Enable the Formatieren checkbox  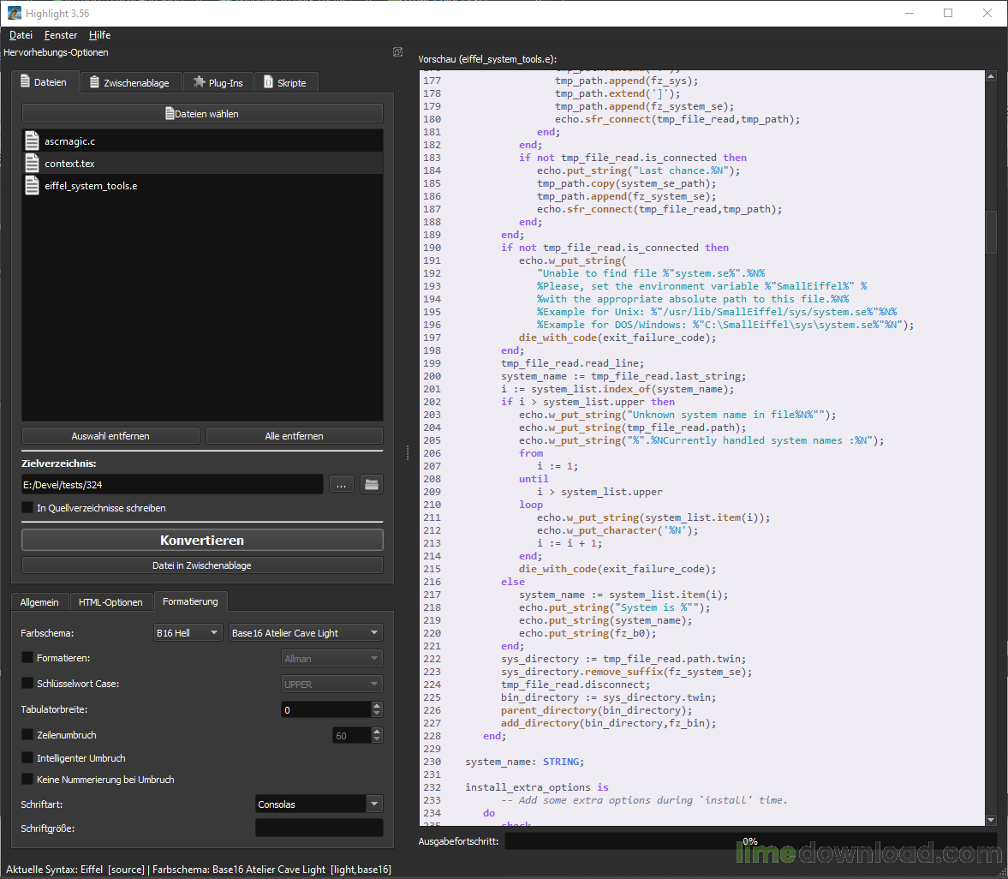click(x=27, y=658)
